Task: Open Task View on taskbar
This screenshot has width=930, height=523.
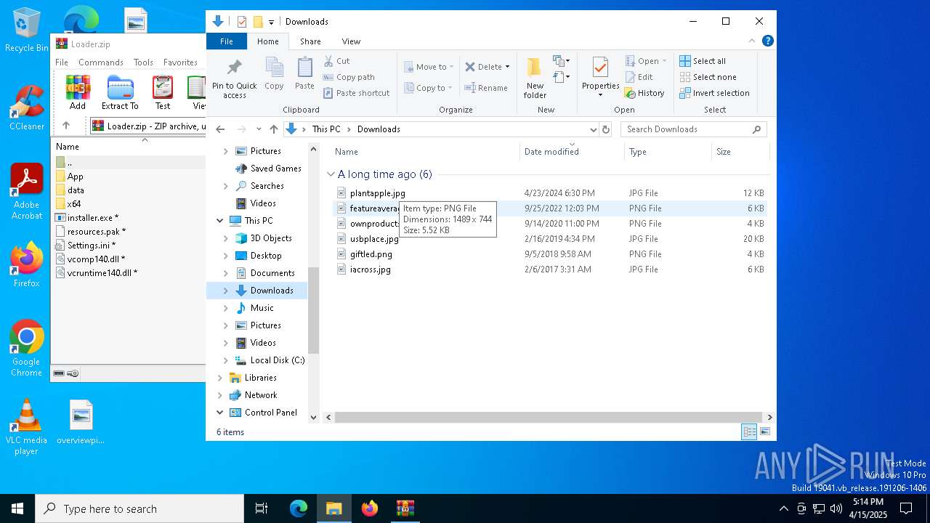Action: pos(262,508)
